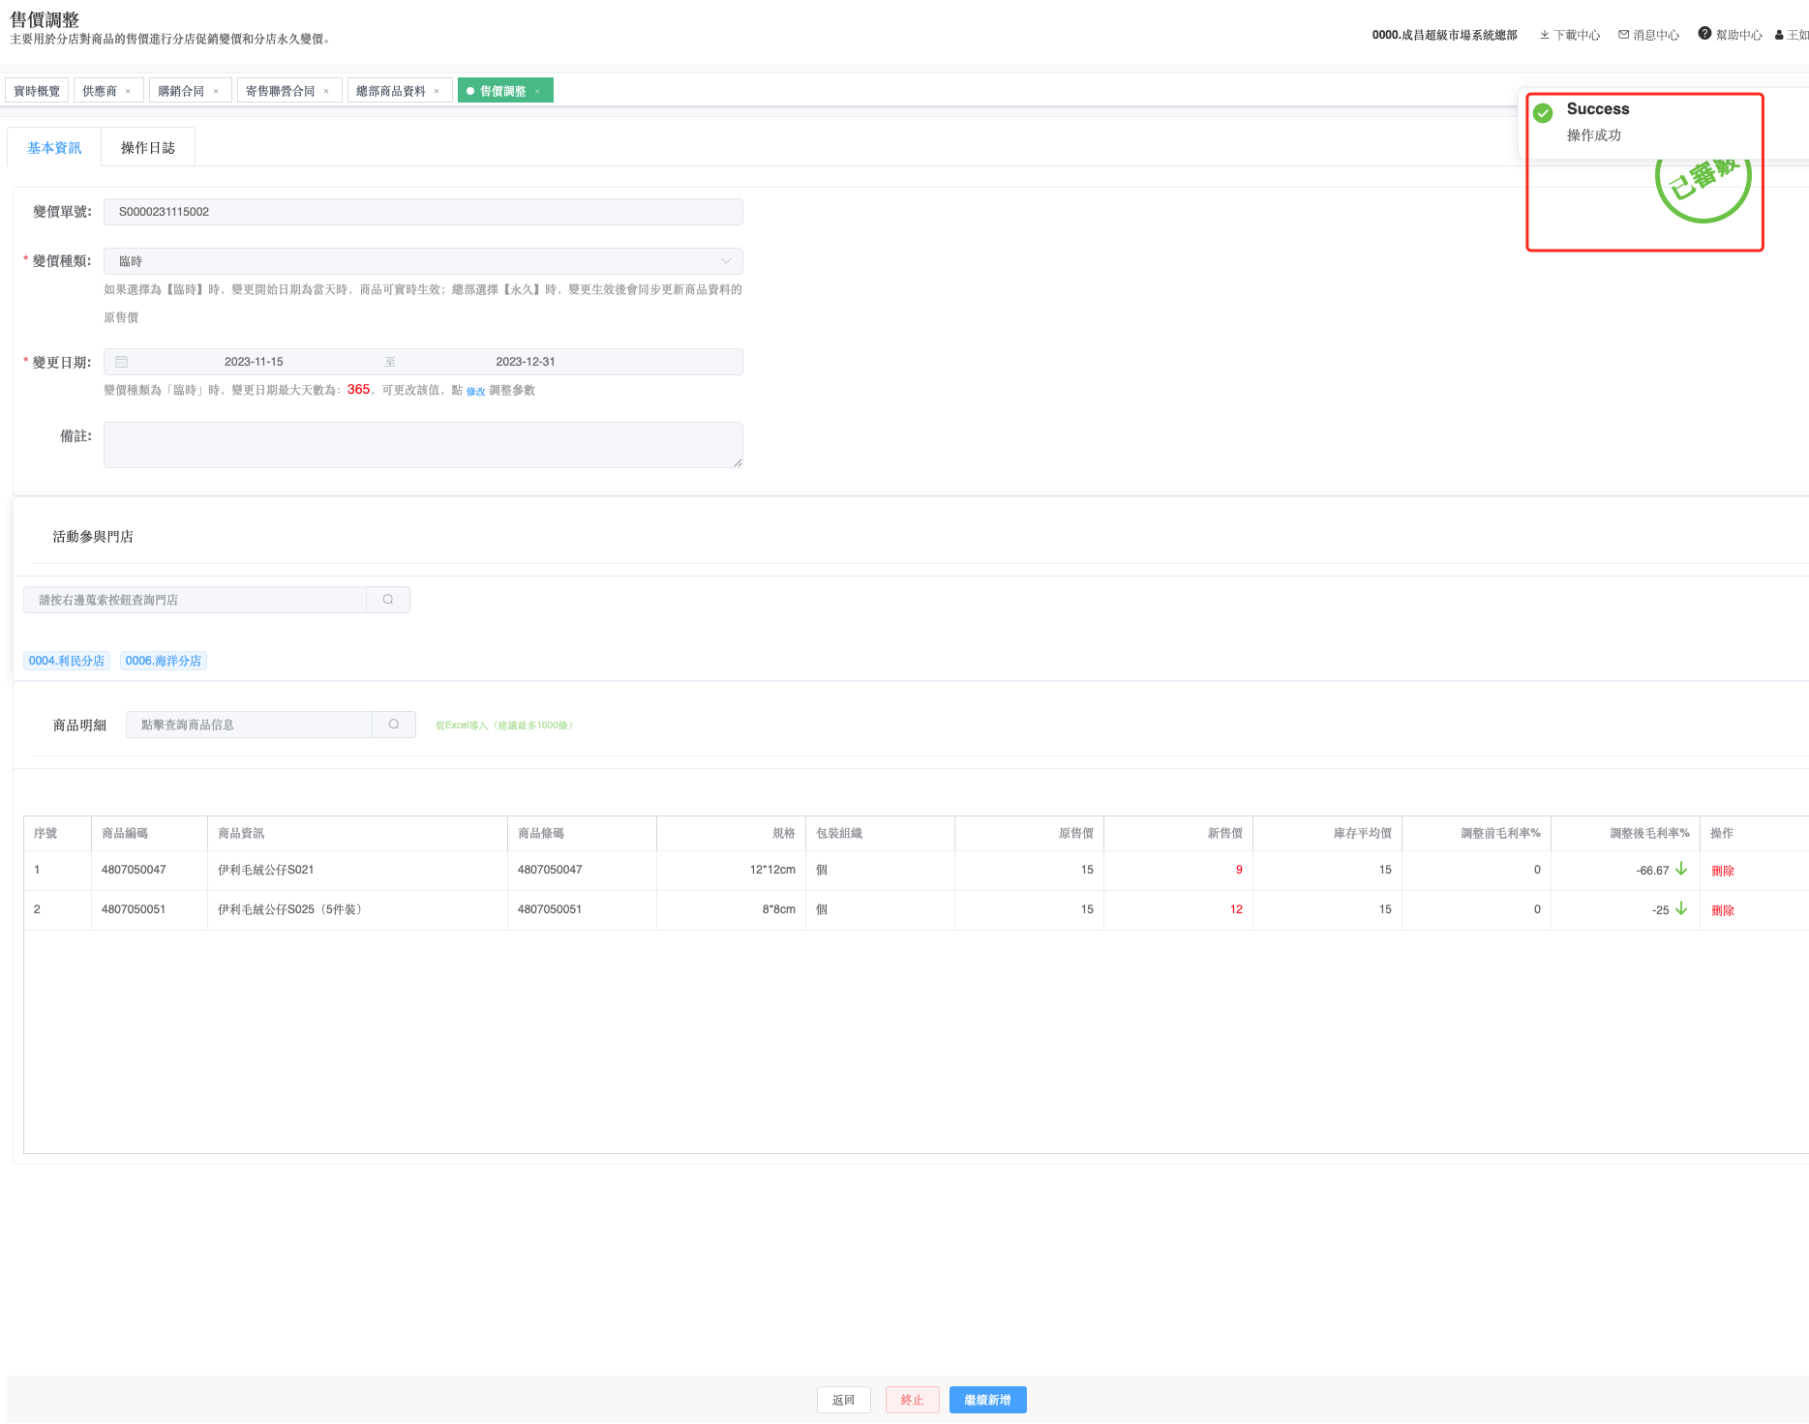Click the store search magnifier icon
Image resolution: width=1809 pixels, height=1424 pixels.
(388, 600)
